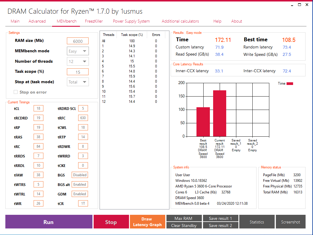Open the Statistics button

(257, 222)
